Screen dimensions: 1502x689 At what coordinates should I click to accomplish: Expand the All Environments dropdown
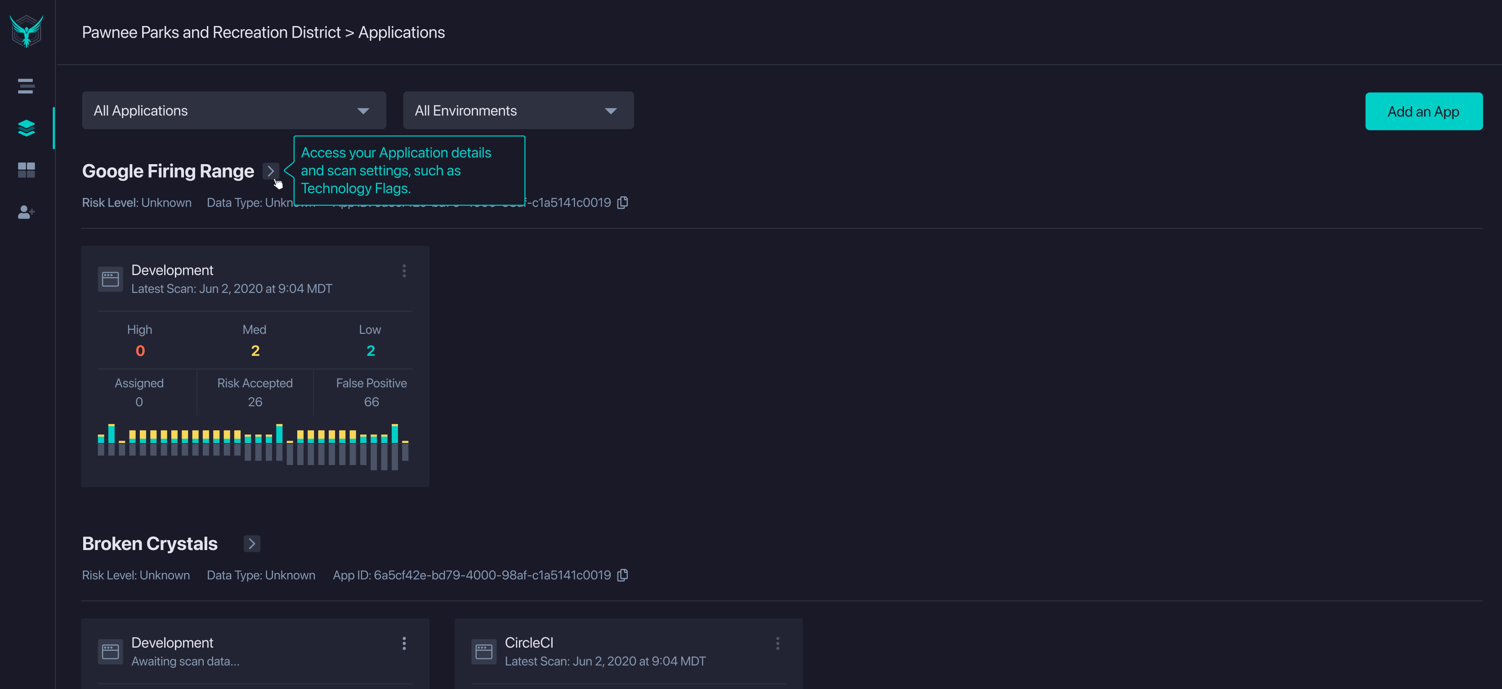tap(518, 110)
